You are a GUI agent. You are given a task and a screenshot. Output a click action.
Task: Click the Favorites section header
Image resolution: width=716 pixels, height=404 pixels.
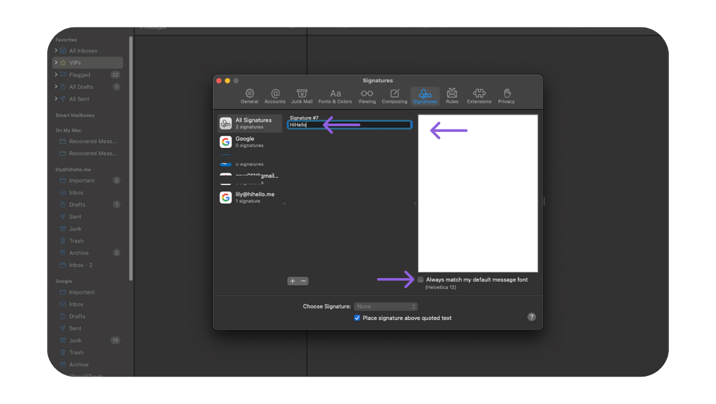point(66,40)
